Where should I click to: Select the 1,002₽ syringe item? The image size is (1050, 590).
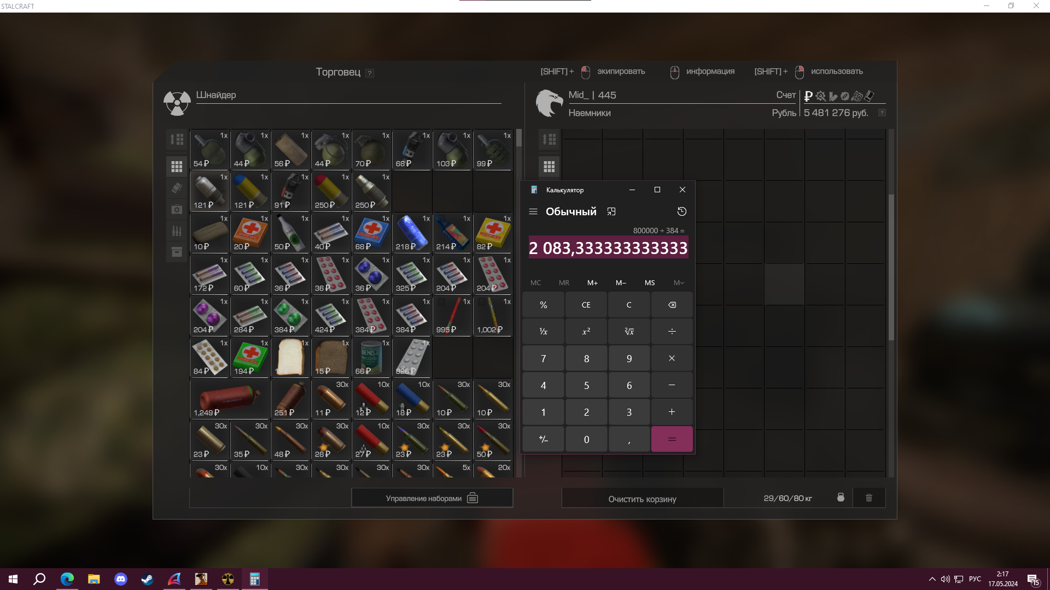493,317
